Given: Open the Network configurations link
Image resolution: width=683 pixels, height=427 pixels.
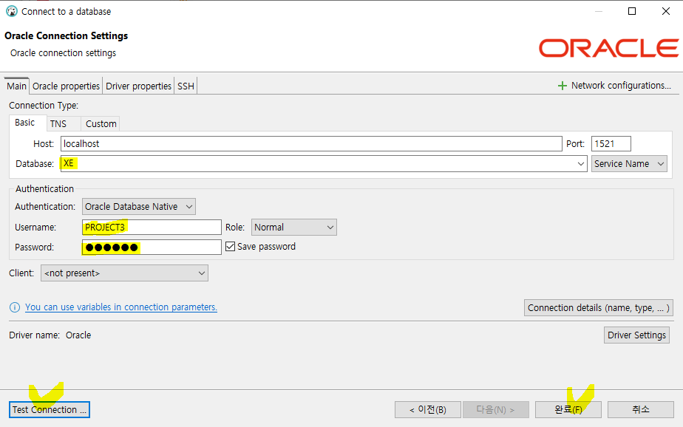Looking at the screenshot, I should (621, 86).
